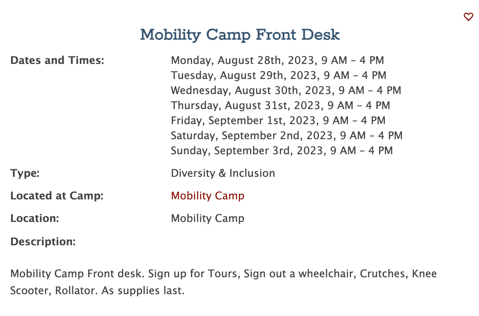
Task: Click the heart favorite icon
Action: 468,17
